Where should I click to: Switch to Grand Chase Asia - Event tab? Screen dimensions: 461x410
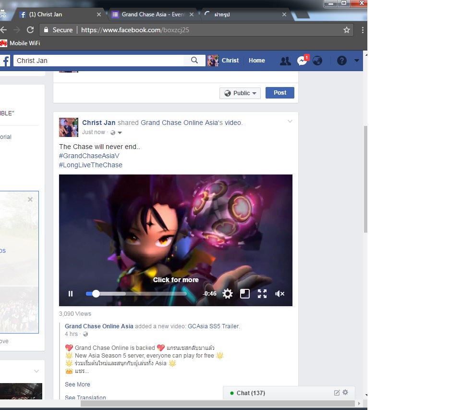point(152,14)
